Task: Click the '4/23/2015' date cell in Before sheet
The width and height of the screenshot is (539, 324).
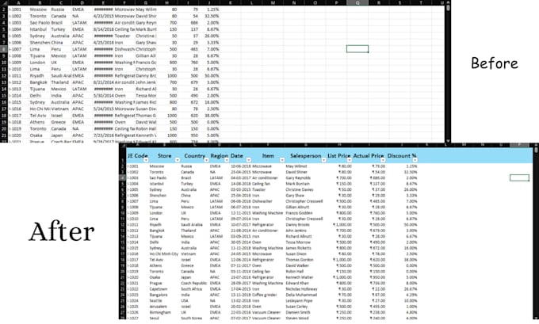Action: (103, 16)
